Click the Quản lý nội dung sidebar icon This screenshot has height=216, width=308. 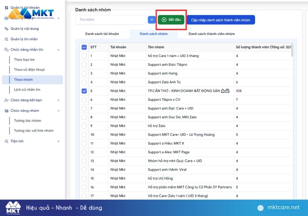[x=7, y=29]
